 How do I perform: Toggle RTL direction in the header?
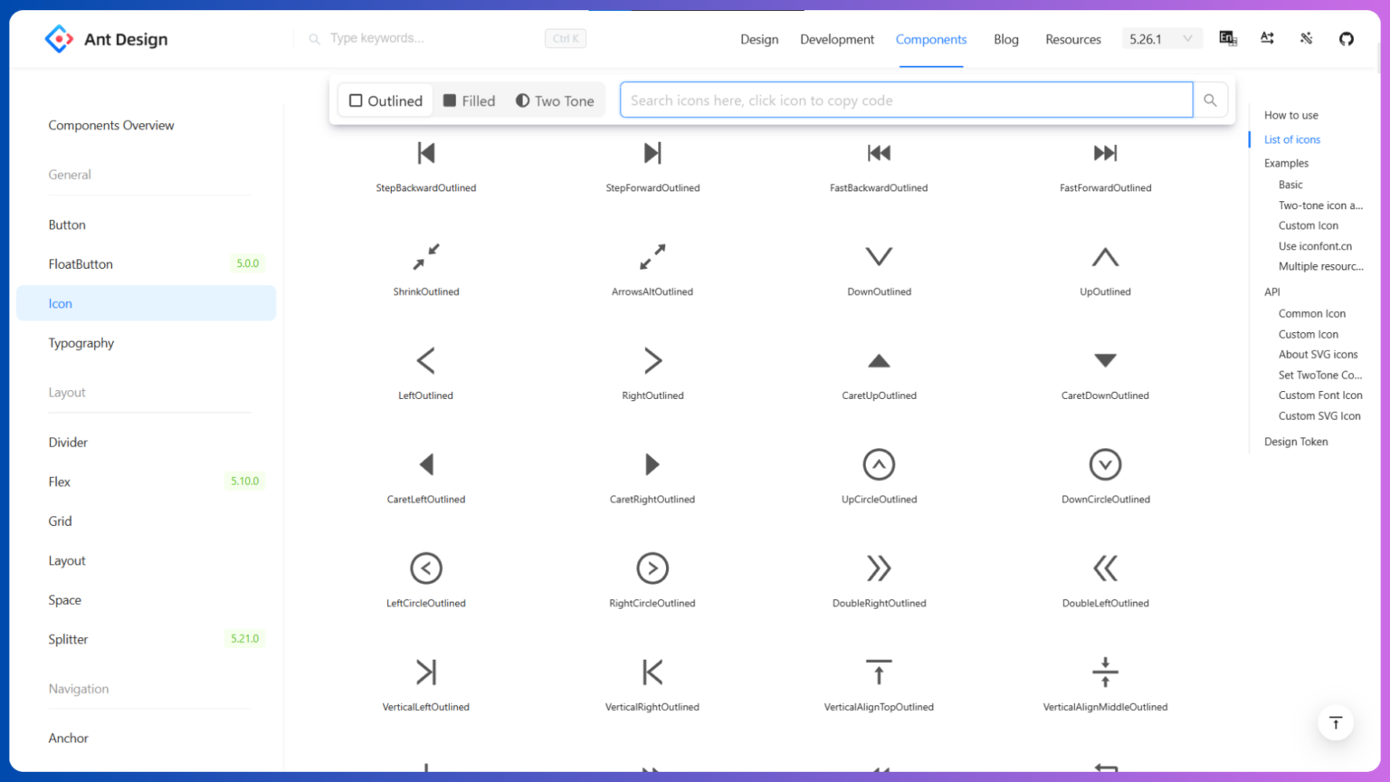tap(1267, 38)
